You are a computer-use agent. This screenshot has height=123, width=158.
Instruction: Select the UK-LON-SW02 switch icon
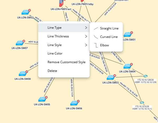pyautogui.click(x=26, y=12)
